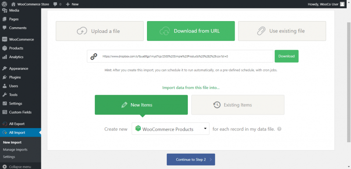Click 'Import data from this file into...' text
The image size is (351, 169).
tap(191, 87)
